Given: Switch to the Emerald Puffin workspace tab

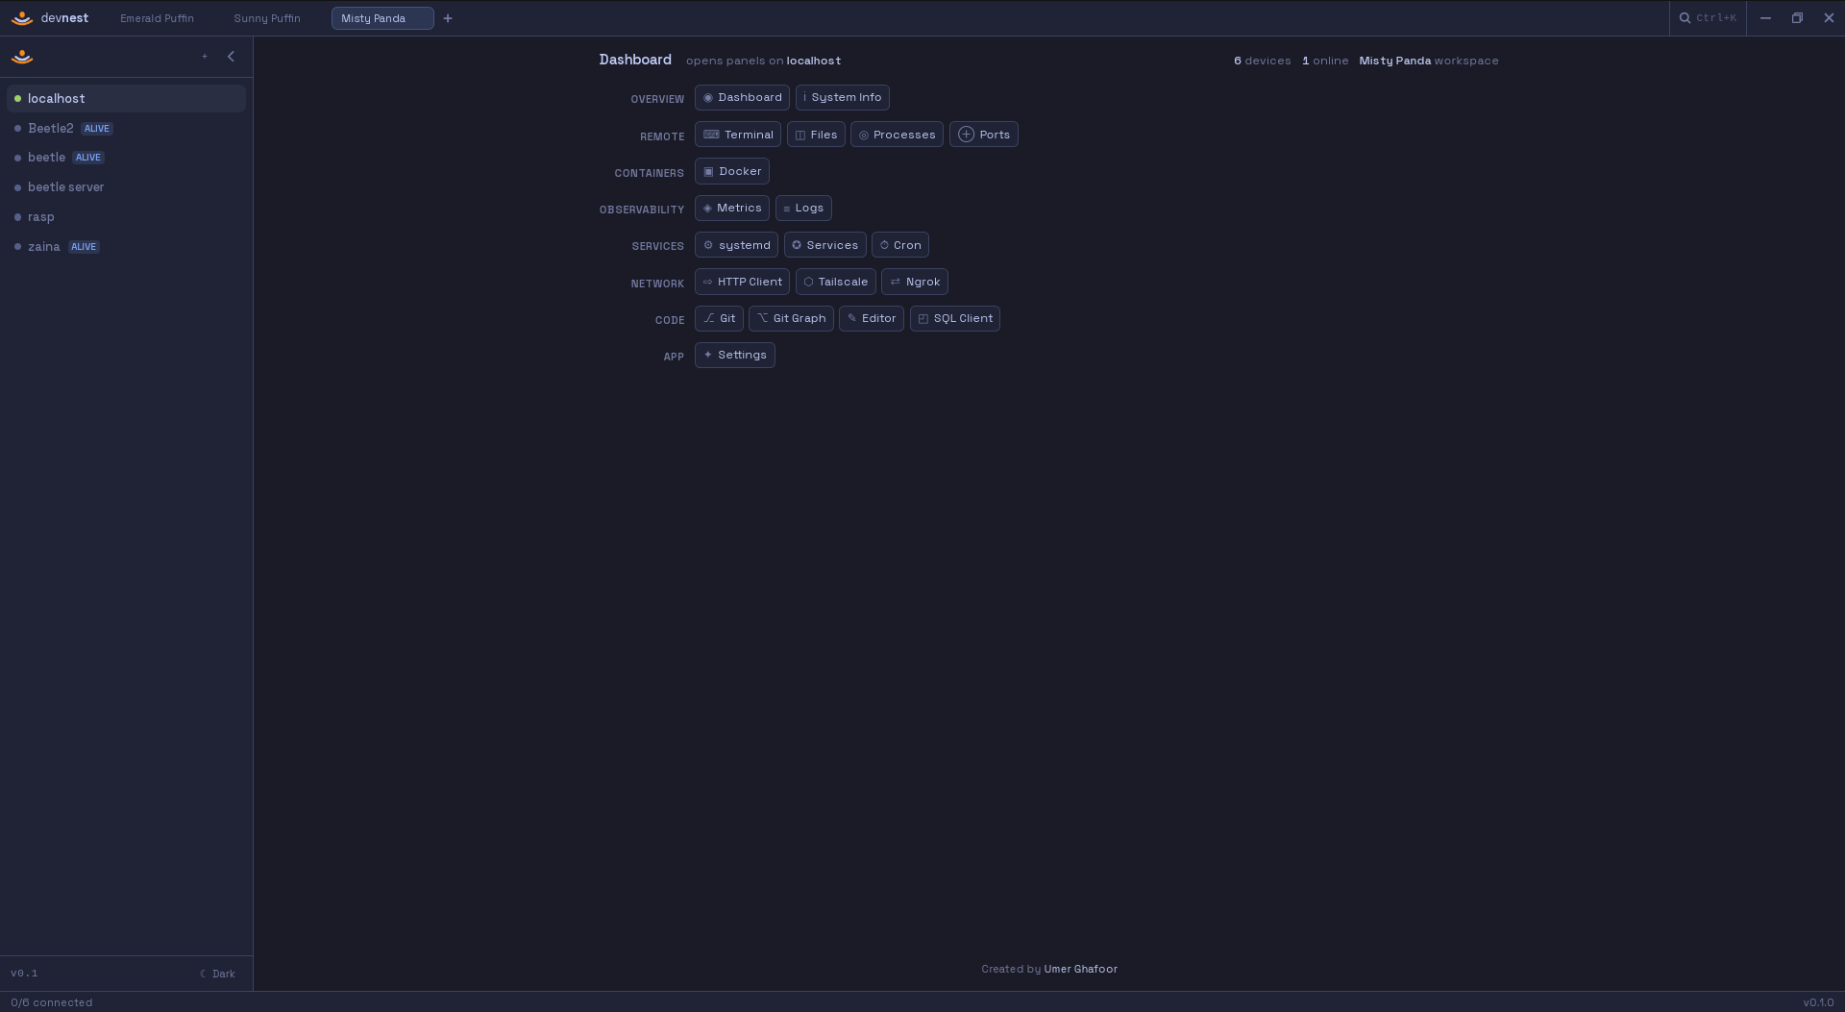Looking at the screenshot, I should tap(157, 18).
